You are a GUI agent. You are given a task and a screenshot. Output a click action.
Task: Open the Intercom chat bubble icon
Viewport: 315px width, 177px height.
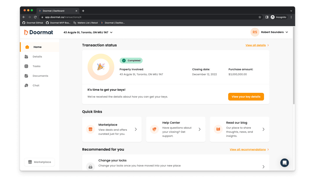284,163
